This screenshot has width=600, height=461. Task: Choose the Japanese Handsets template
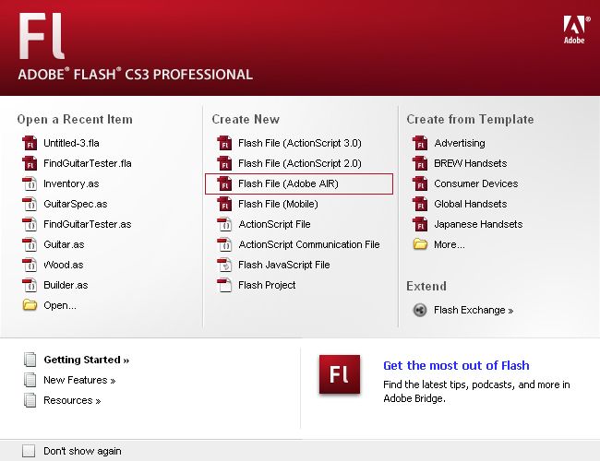pyautogui.click(x=478, y=224)
